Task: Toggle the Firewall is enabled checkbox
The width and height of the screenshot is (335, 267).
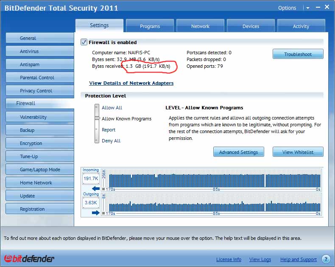Action: pyautogui.click(x=84, y=42)
